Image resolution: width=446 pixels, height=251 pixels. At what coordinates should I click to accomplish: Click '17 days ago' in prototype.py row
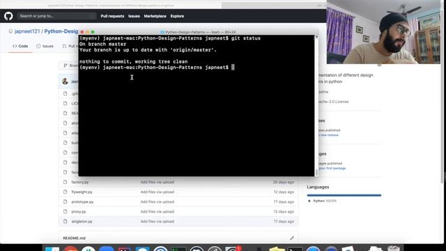pos(284,201)
